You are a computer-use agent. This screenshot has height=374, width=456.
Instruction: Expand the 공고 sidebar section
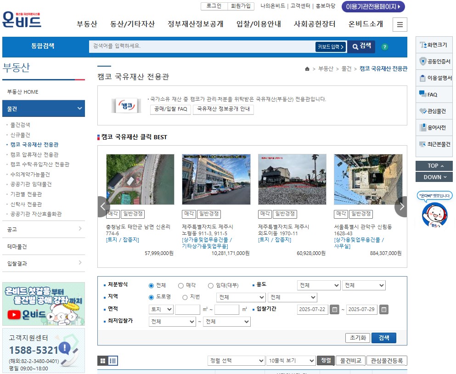click(44, 229)
